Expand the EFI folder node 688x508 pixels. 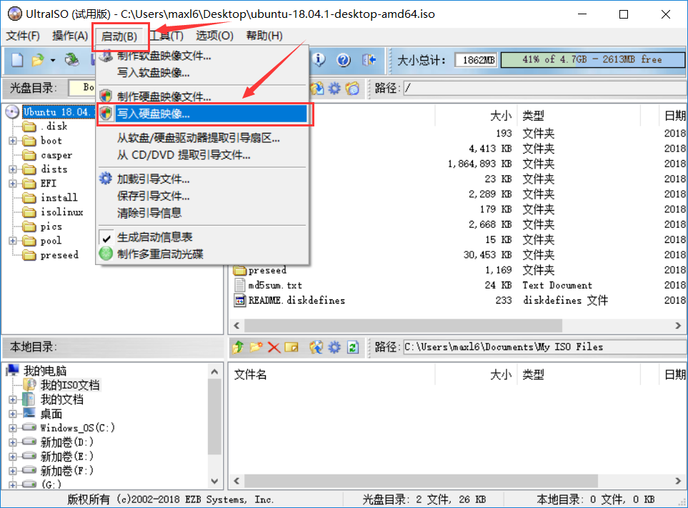coord(13,184)
